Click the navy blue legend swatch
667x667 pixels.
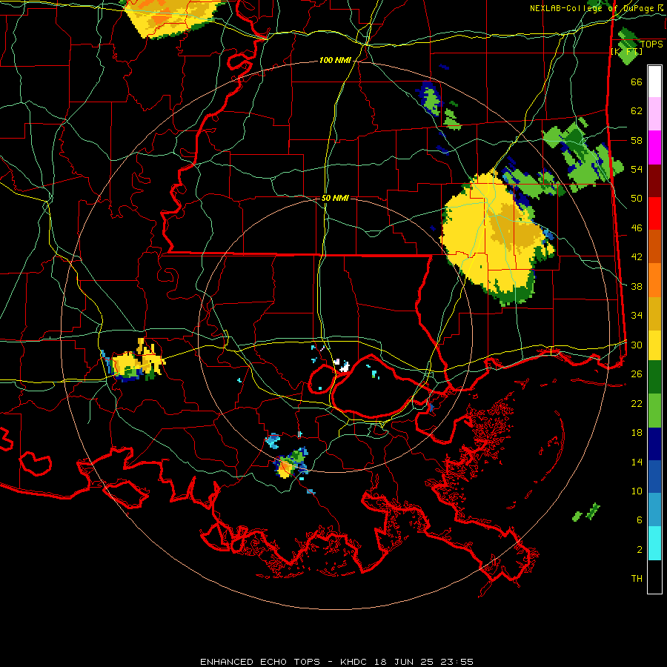pyautogui.click(x=654, y=444)
